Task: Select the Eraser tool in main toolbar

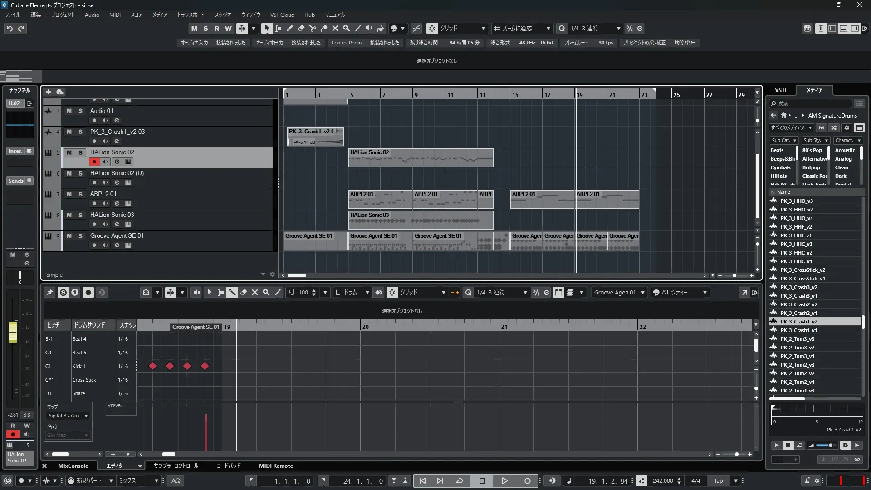Action: (x=301, y=28)
